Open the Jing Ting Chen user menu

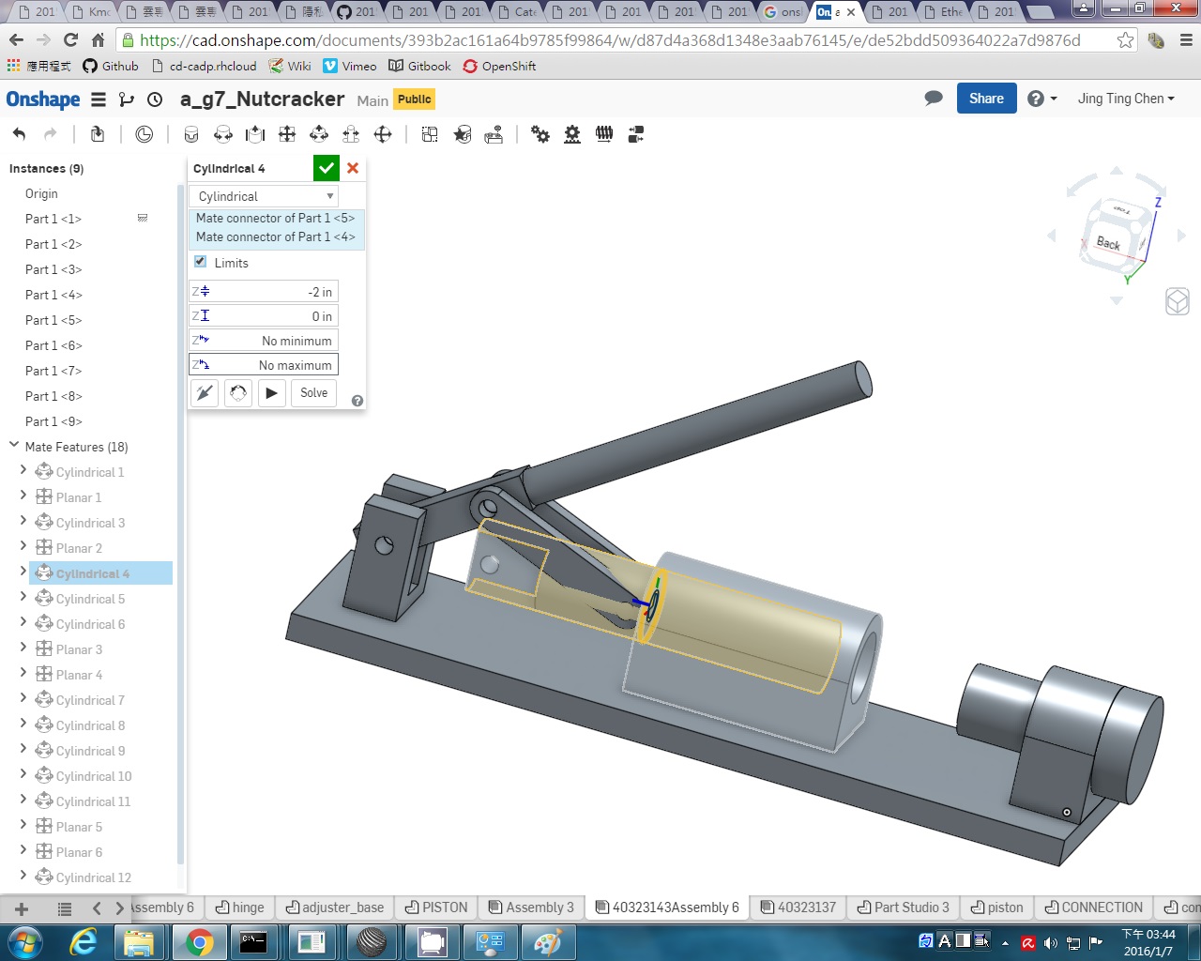tap(1126, 99)
